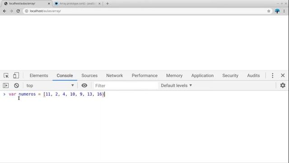Bookmark this page with the star icon

point(269,11)
